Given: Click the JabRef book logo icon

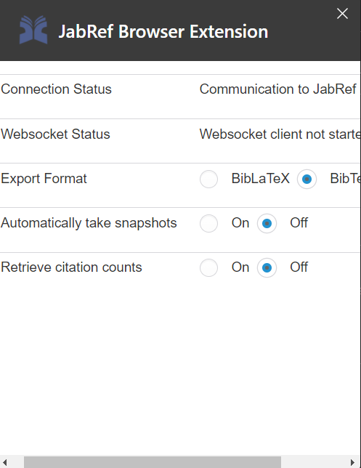Looking at the screenshot, I should coord(33,30).
